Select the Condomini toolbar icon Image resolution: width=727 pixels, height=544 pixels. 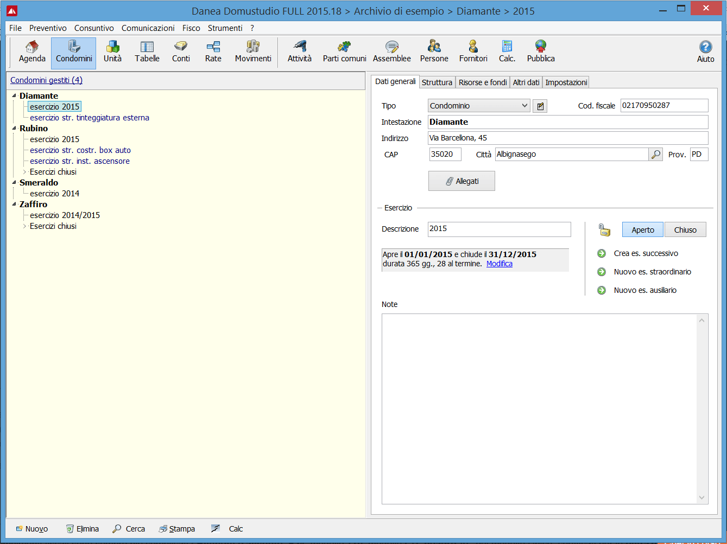click(74, 53)
